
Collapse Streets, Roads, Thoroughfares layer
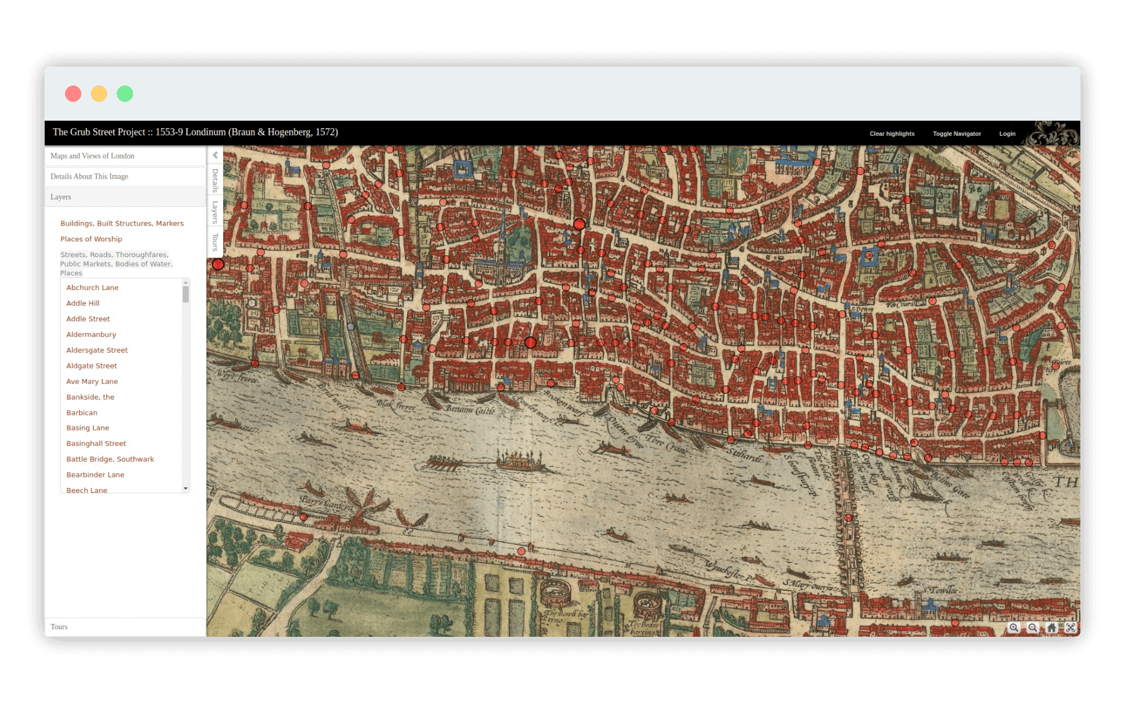click(117, 264)
